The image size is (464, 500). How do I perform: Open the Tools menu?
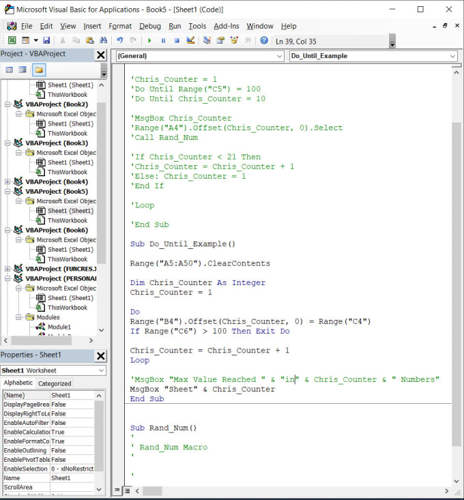click(197, 26)
